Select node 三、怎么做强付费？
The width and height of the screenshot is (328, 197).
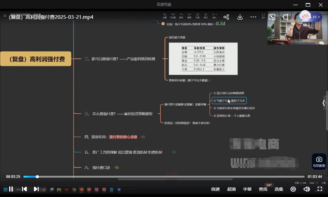pos(118,114)
